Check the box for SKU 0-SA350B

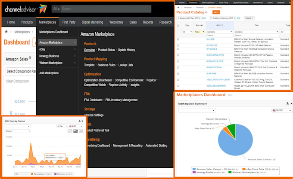(178, 74)
